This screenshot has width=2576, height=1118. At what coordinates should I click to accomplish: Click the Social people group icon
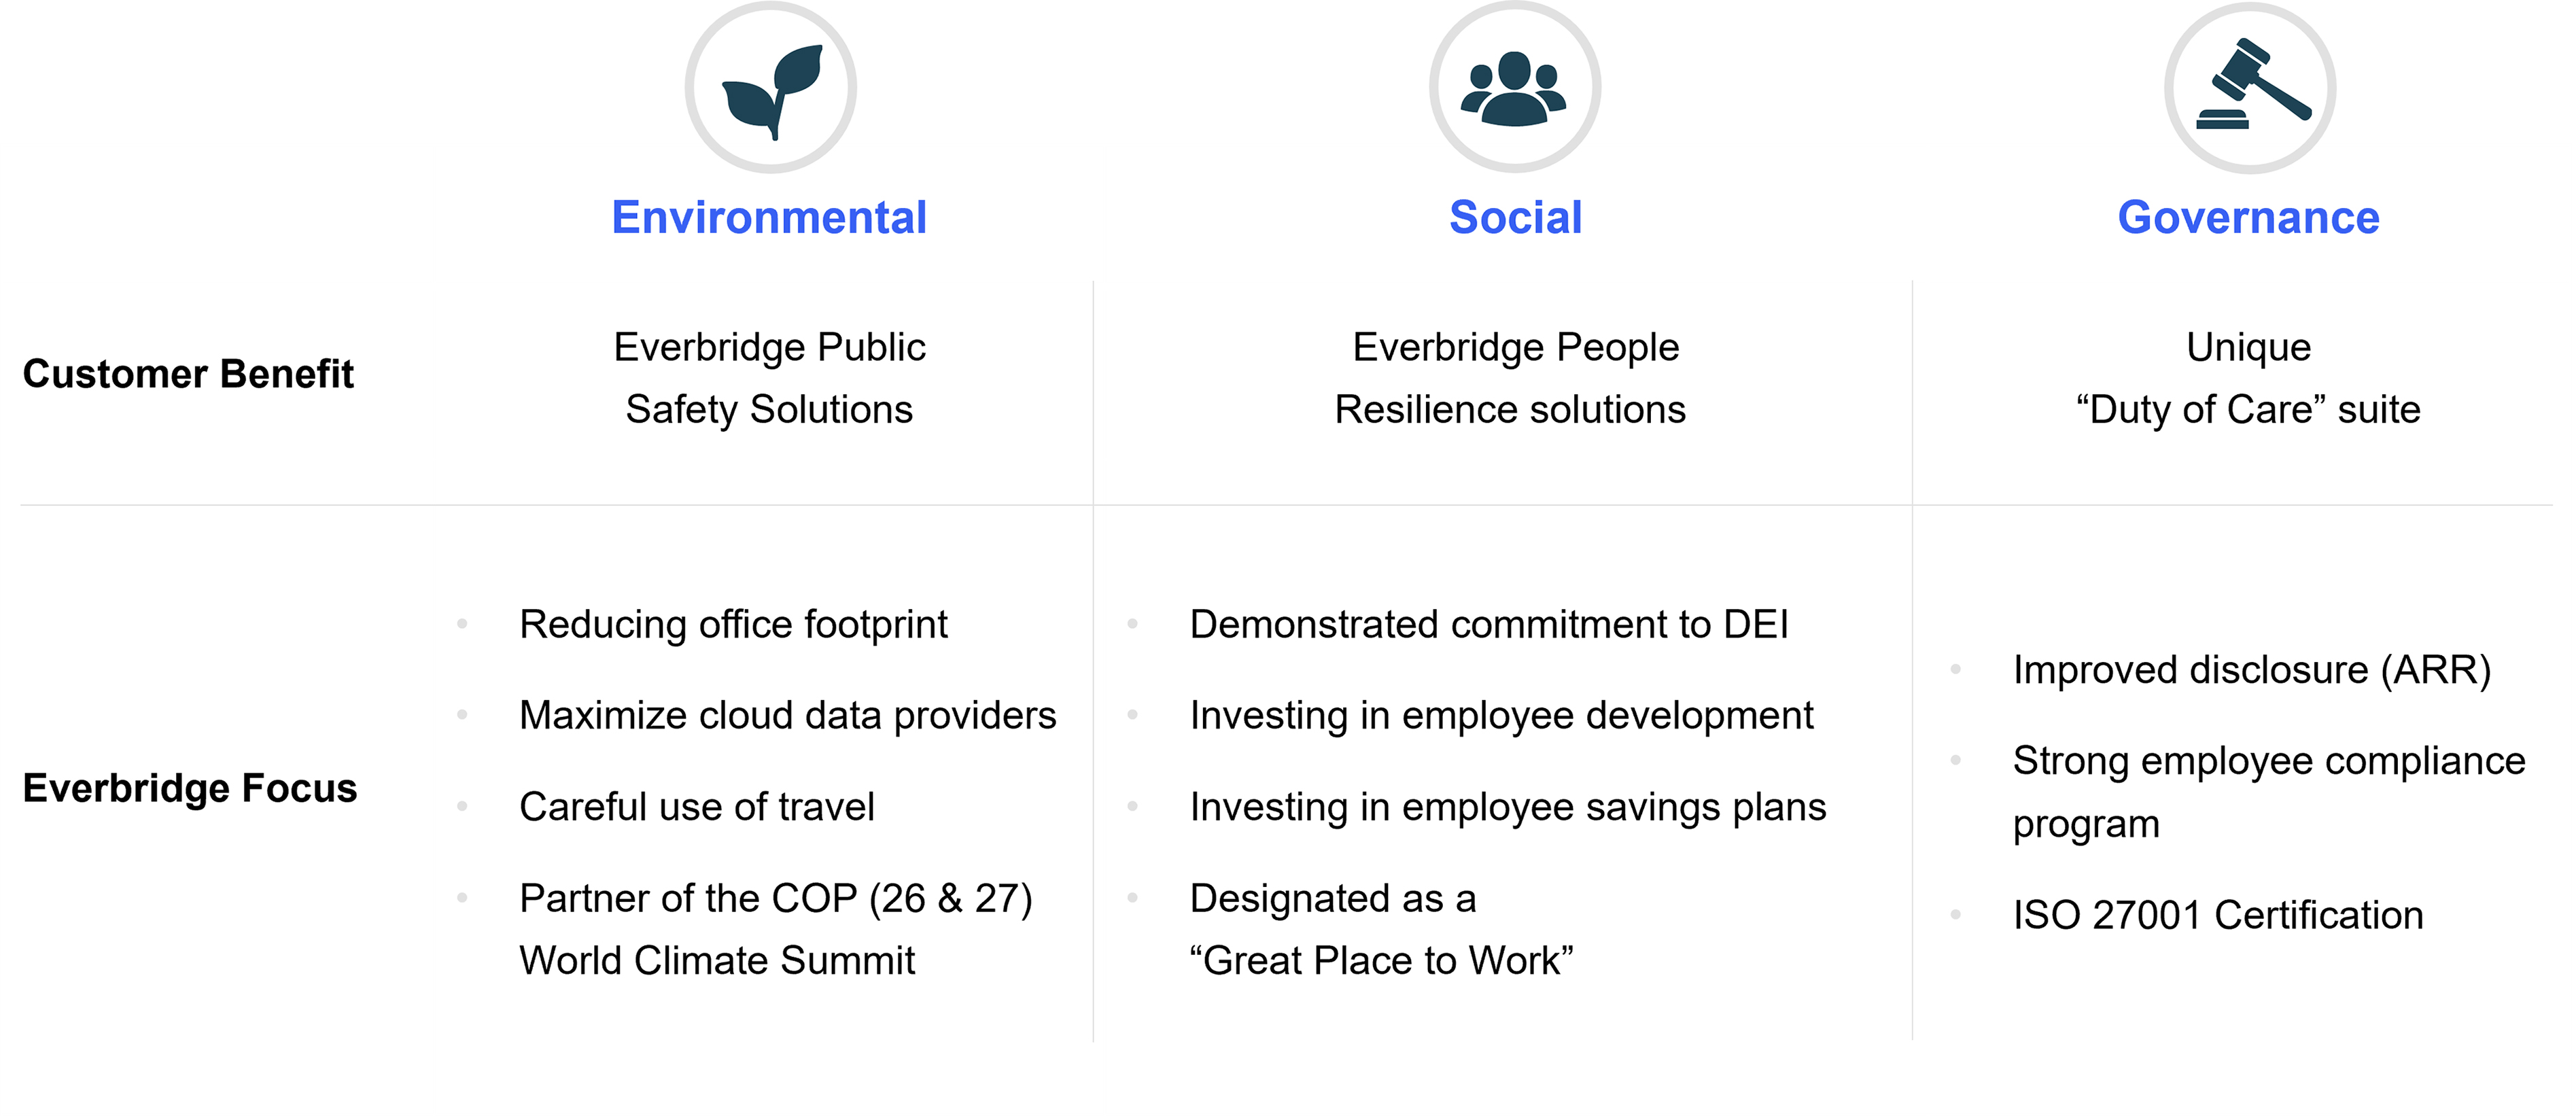click(1514, 88)
